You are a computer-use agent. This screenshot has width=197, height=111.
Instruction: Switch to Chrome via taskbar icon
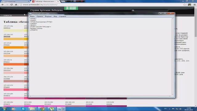(x=42, y=109)
